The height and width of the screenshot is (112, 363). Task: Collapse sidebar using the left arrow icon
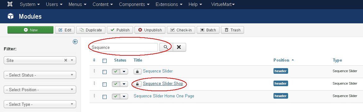75,41
